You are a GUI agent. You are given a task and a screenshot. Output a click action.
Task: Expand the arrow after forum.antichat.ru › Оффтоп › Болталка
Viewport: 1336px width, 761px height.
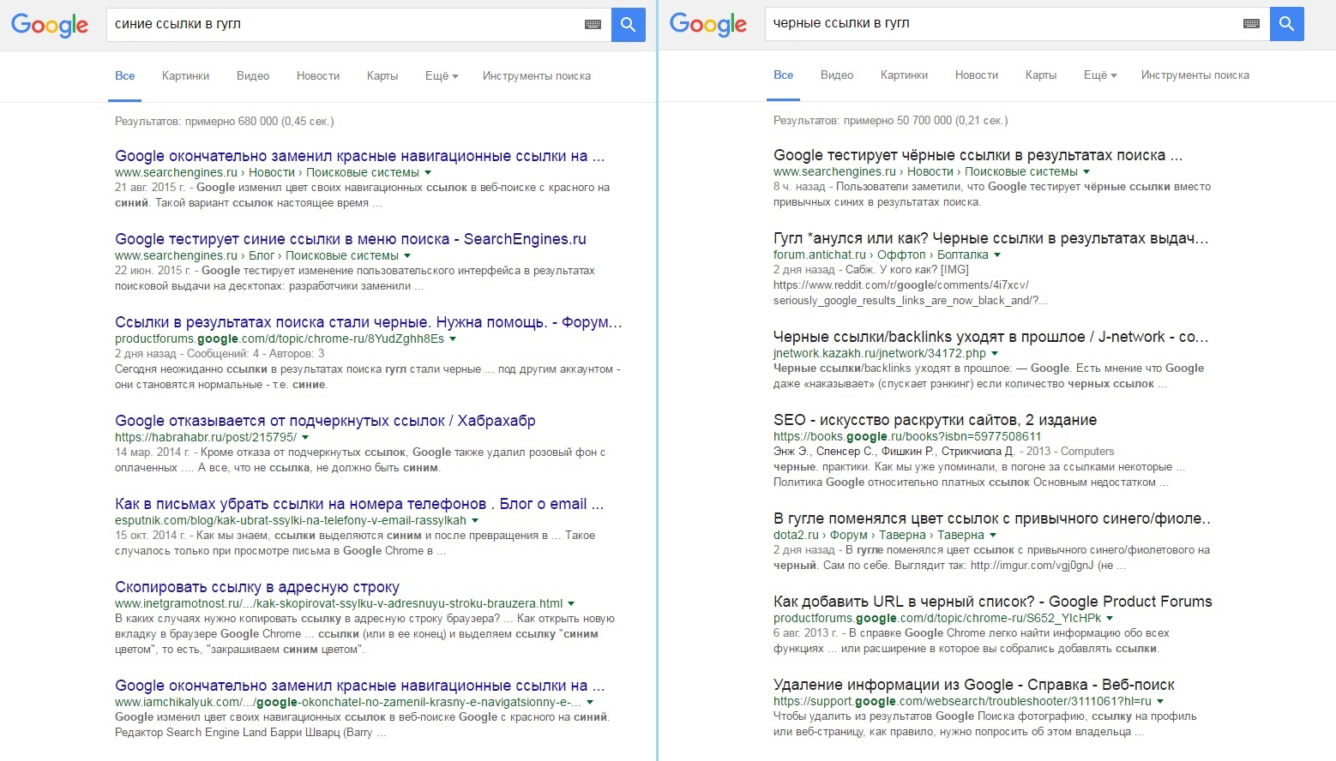pos(997,255)
